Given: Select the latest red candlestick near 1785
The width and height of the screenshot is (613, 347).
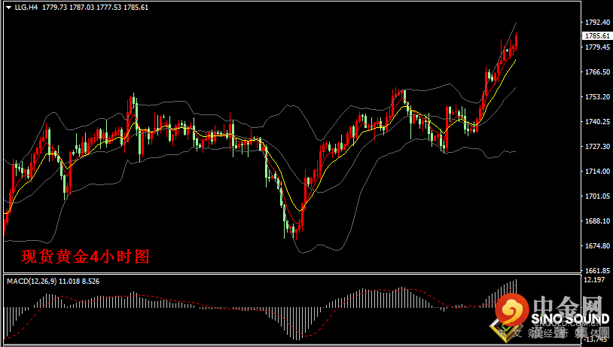Looking at the screenshot, I should 517,41.
